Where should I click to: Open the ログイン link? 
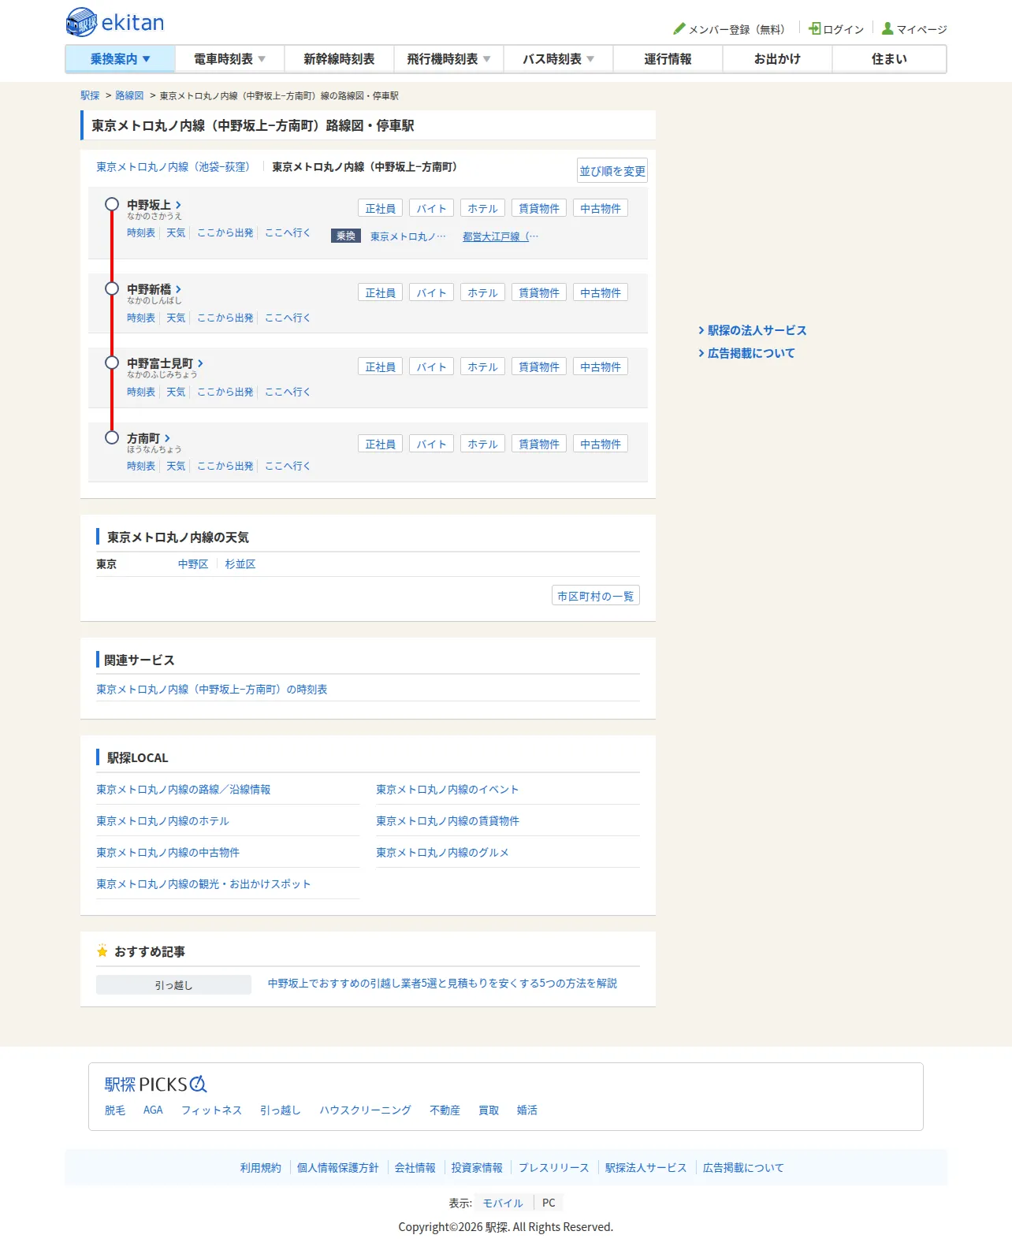(x=843, y=30)
